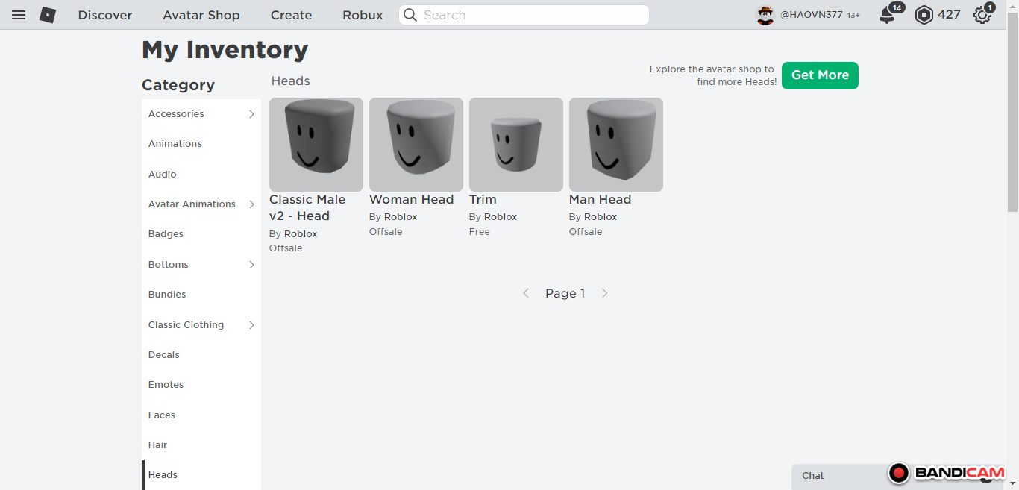Expand the Avatar Animations category

(251, 204)
